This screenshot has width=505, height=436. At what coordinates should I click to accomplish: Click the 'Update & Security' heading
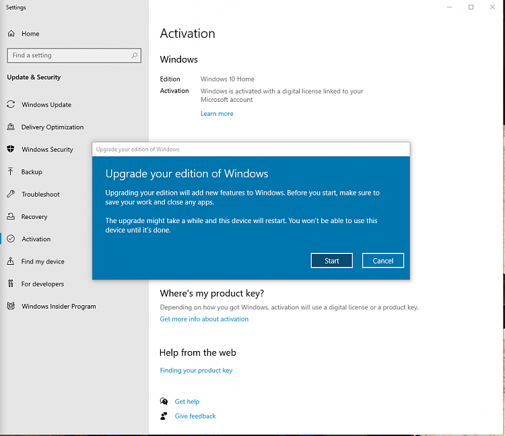tap(34, 77)
